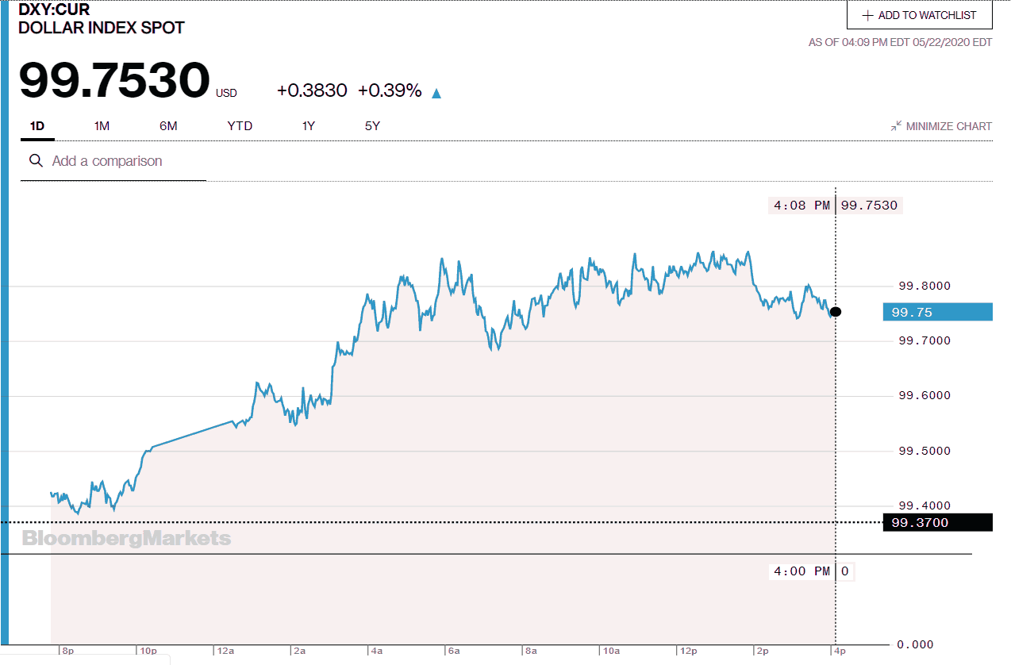This screenshot has height=665, width=1011.
Task: Click the BloombergMarkets watermark logo
Action: click(x=127, y=539)
